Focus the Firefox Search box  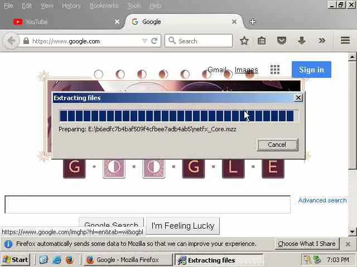click(199, 41)
